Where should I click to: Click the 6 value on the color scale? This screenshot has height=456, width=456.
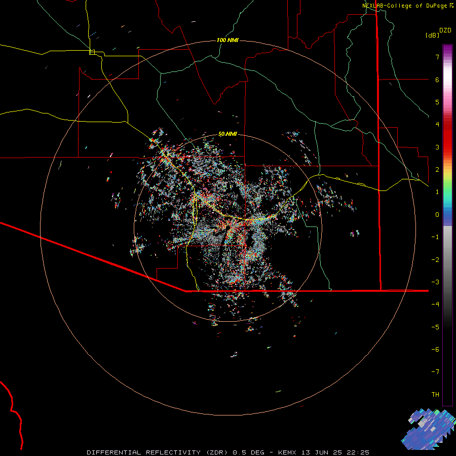pyautogui.click(x=437, y=80)
